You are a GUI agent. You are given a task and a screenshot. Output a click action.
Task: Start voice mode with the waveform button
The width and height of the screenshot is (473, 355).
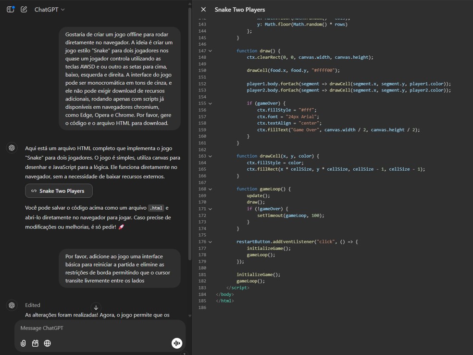176,343
